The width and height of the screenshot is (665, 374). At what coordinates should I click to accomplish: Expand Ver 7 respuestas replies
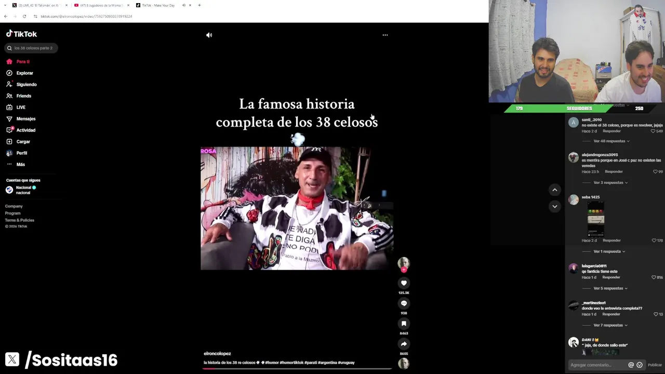[x=610, y=325]
